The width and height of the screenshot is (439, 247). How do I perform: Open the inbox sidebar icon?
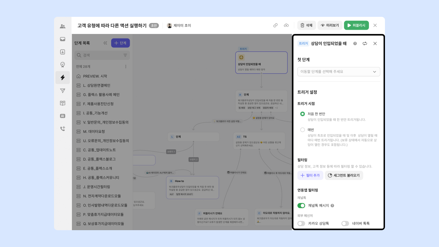tap(62, 39)
